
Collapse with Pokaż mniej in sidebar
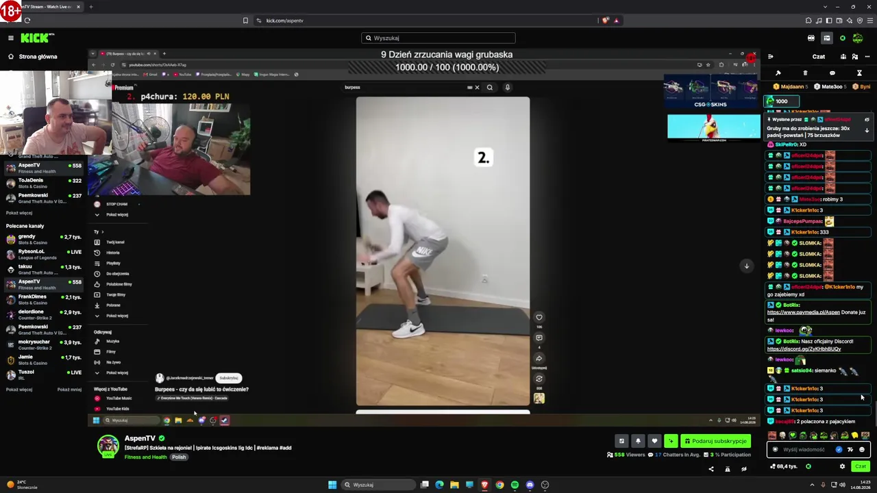click(69, 390)
